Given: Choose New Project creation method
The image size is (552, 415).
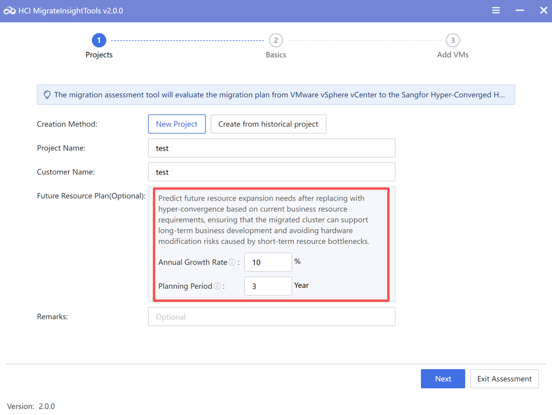Looking at the screenshot, I should tap(177, 124).
